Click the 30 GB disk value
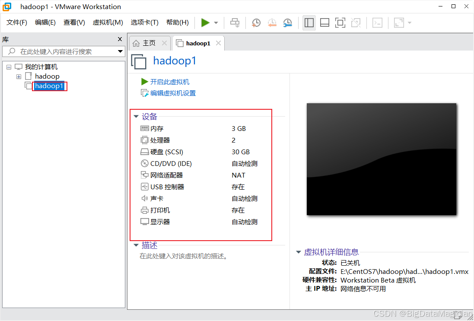The width and height of the screenshot is (474, 321). (x=241, y=152)
